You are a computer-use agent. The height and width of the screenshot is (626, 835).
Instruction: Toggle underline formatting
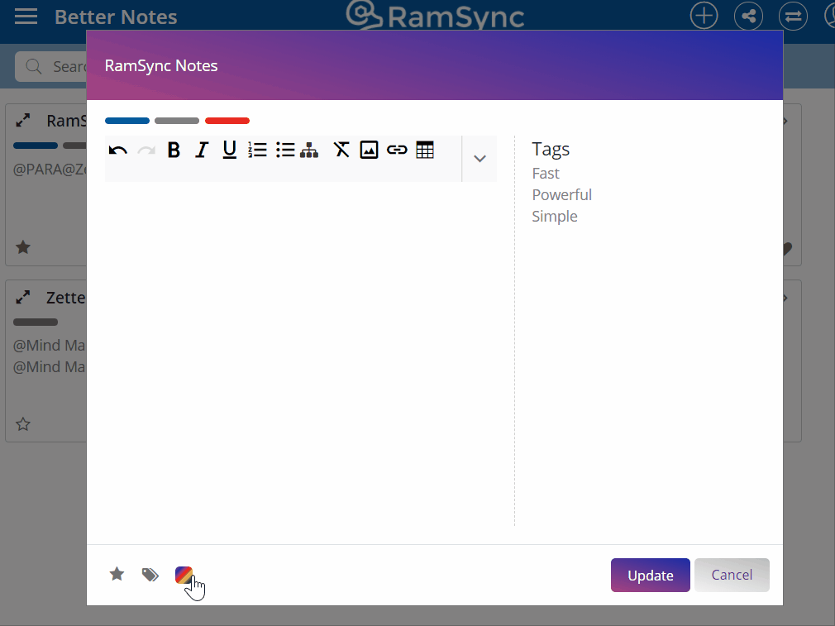pos(230,151)
